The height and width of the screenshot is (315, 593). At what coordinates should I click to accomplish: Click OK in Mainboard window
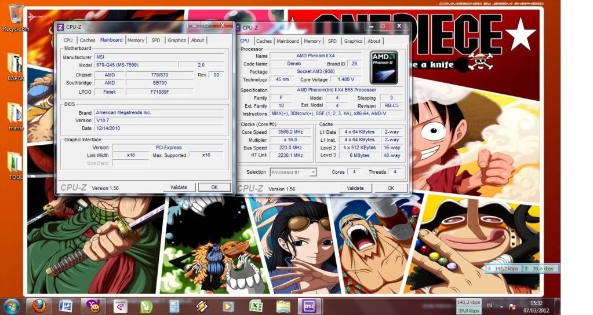coord(214,188)
